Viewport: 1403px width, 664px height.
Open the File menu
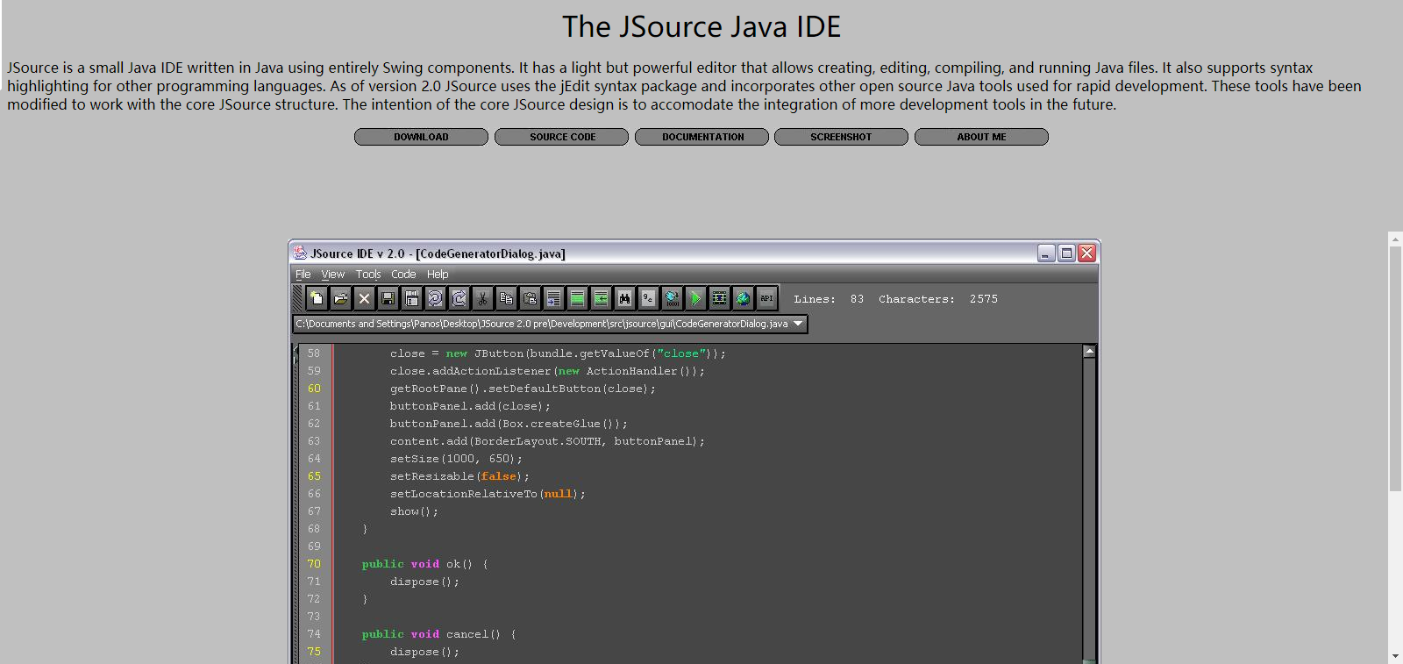coord(303,275)
